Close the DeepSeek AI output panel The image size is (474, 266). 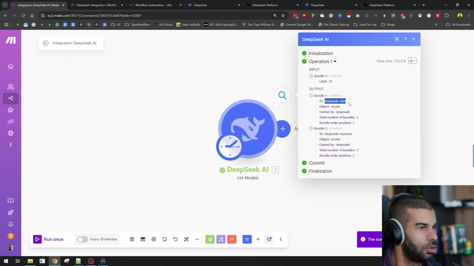[413, 39]
